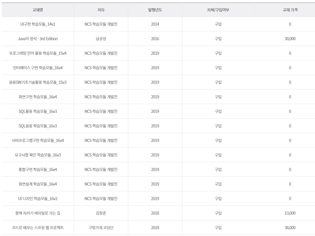Select 함께 자라기 애자일로 가는 길 book

tap(38, 213)
